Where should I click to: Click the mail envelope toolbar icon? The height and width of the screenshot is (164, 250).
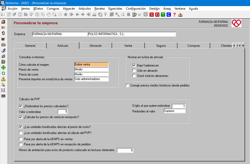point(134,15)
